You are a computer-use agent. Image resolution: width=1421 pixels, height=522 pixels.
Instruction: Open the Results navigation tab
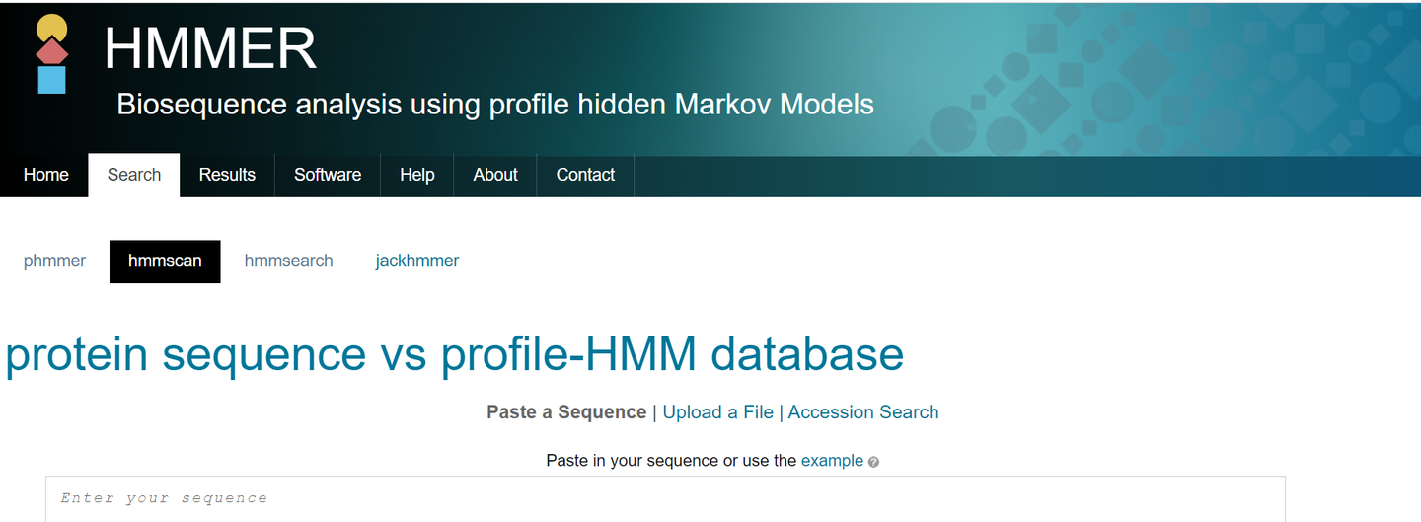[x=227, y=175]
